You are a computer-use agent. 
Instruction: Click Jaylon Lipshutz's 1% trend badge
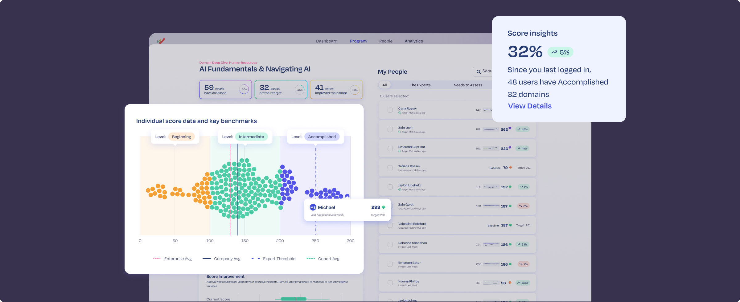pyautogui.click(x=524, y=187)
